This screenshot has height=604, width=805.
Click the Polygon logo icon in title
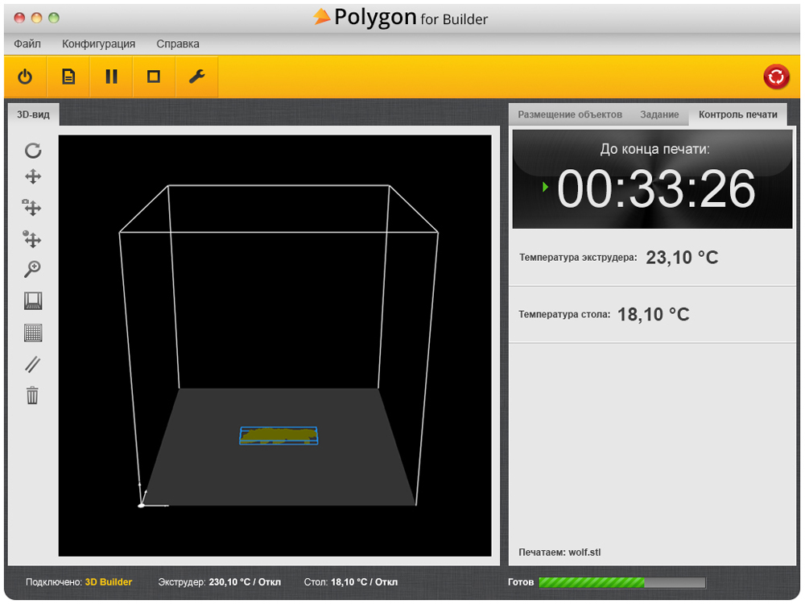coord(322,16)
